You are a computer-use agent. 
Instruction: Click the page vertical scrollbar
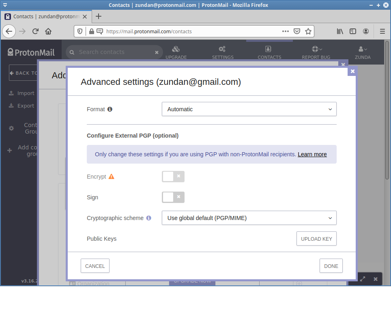(387, 110)
